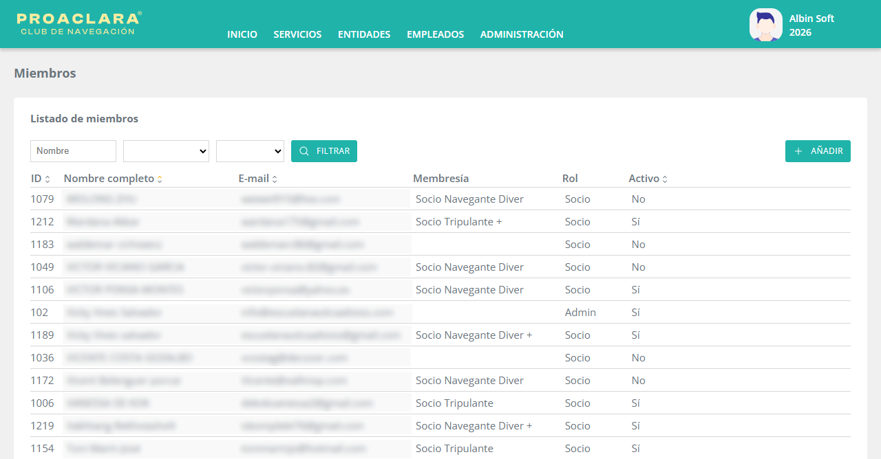881x459 pixels.
Task: Go to INICIO menu
Action: click(x=242, y=34)
